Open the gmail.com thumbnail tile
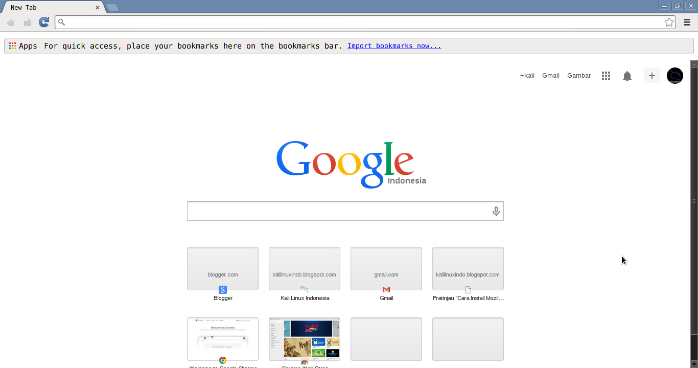This screenshot has width=698, height=368. click(386, 268)
